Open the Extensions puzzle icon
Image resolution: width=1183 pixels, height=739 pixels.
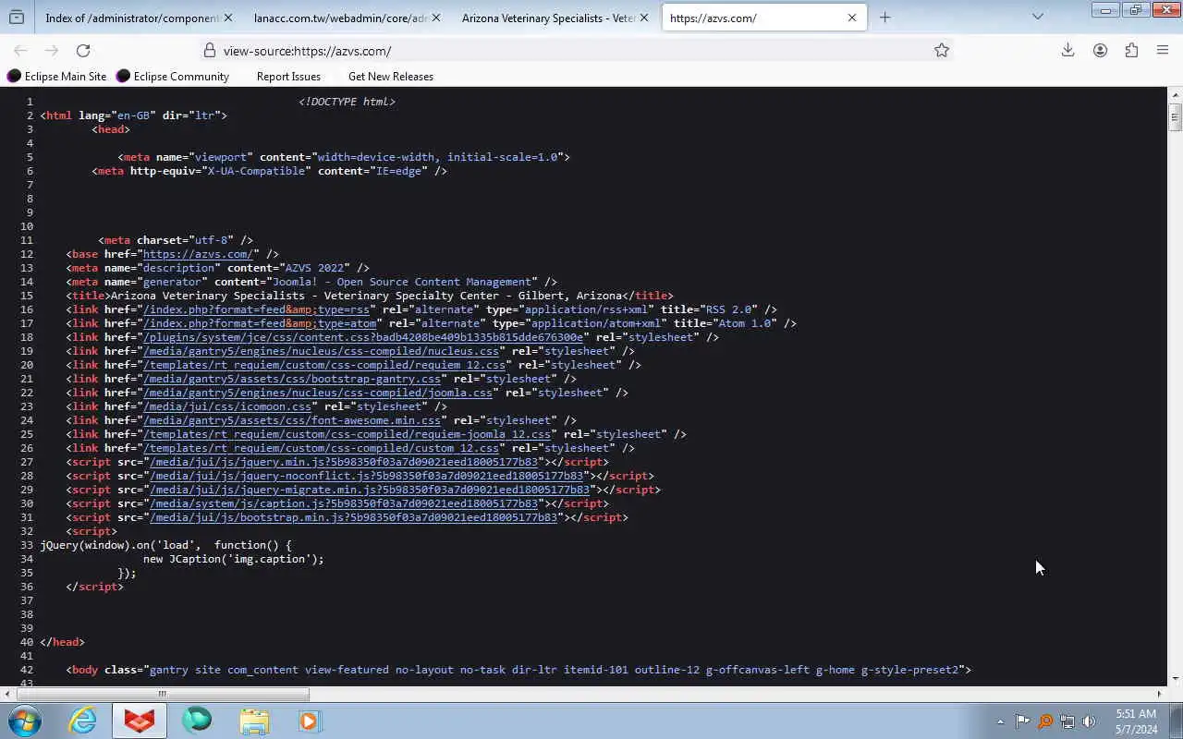pyautogui.click(x=1131, y=51)
